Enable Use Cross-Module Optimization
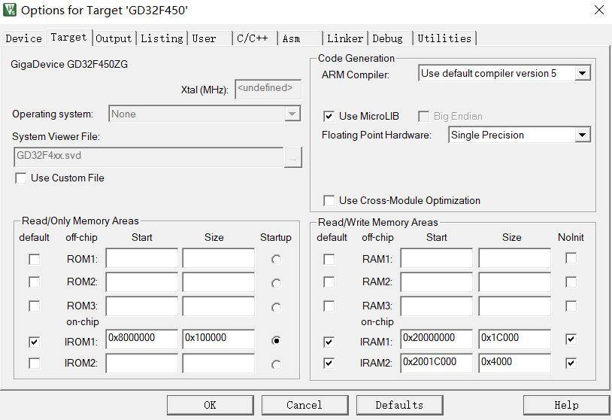The height and width of the screenshot is (420, 612). tap(329, 200)
